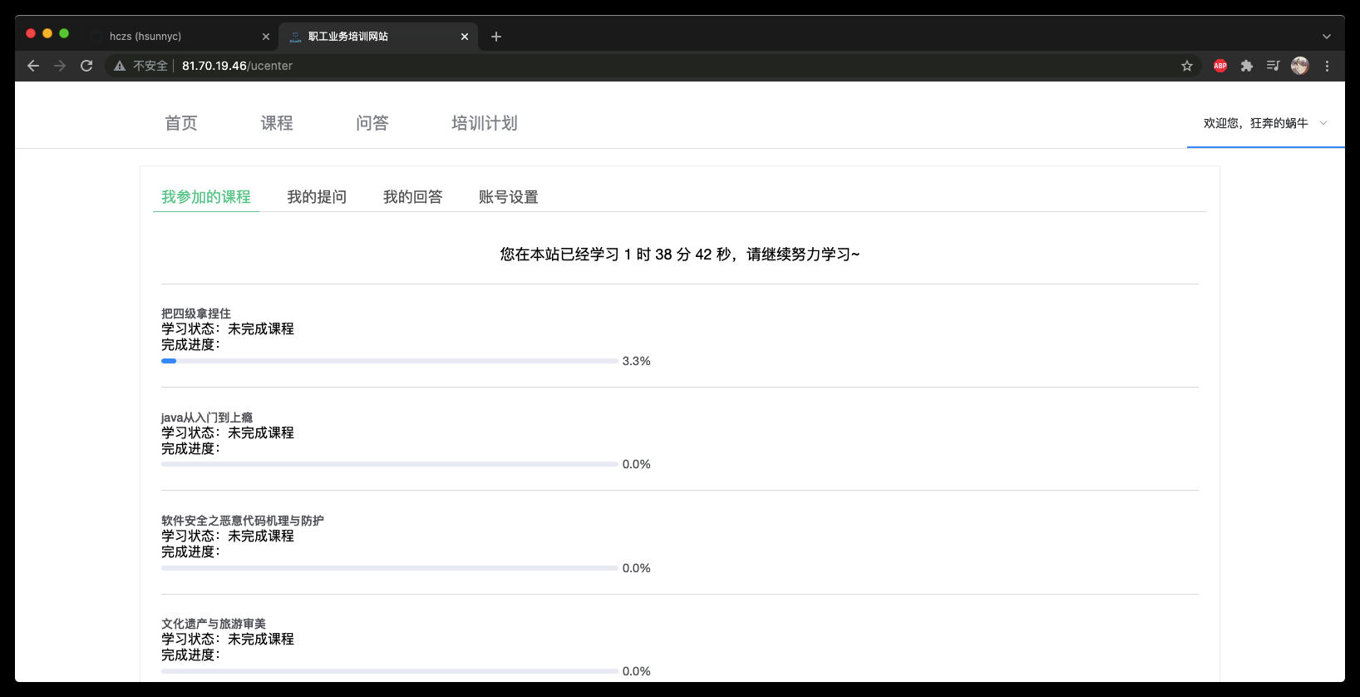Click the browser back arrow
This screenshot has width=1360, height=697.
tap(33, 66)
